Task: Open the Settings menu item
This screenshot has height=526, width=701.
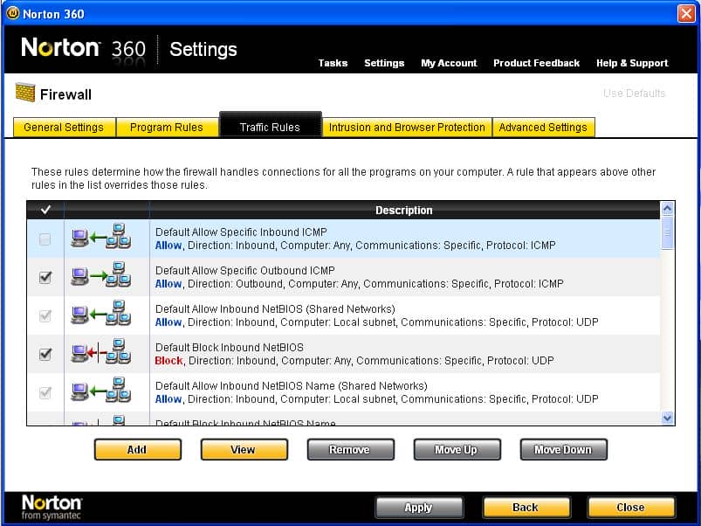Action: pyautogui.click(x=384, y=63)
